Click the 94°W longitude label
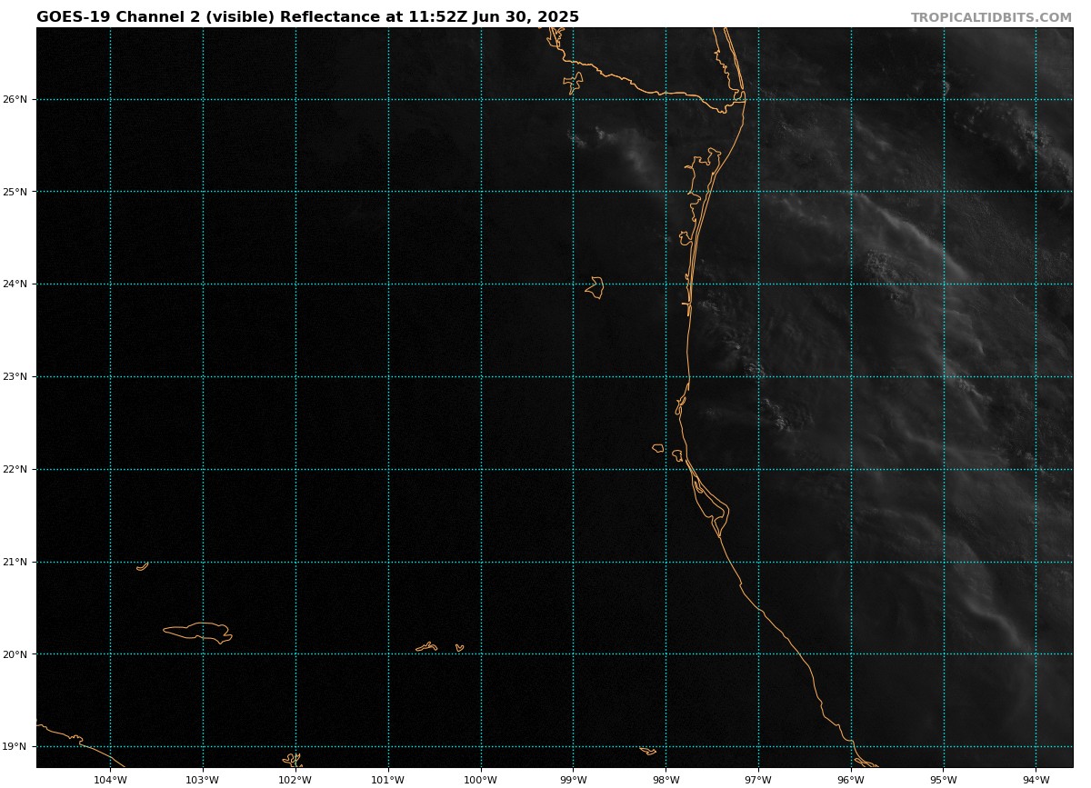This screenshot has height=788, width=1091. 1036,779
